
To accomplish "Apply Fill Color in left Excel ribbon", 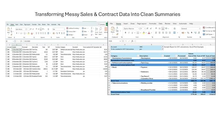I will pyautogui.click(x=28, y=33).
